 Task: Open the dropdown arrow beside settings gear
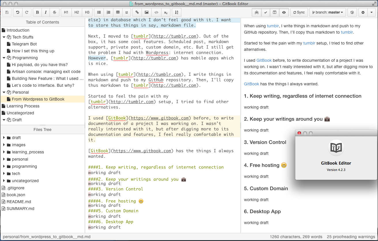click(372, 12)
